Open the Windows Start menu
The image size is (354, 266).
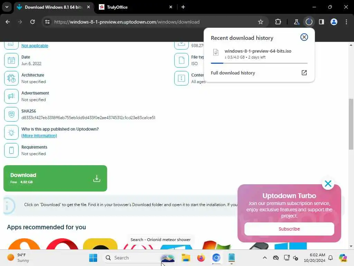[93, 258]
